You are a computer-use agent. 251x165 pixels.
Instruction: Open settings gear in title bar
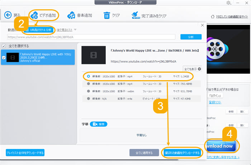point(228,3)
